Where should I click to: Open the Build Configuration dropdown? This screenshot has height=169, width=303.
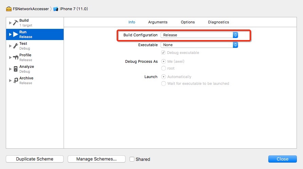pos(199,35)
